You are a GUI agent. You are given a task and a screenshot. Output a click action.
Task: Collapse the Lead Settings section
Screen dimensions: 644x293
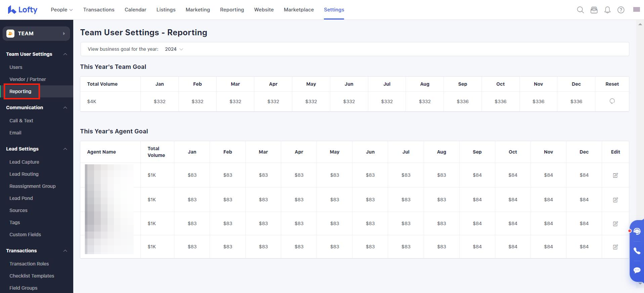(65, 149)
